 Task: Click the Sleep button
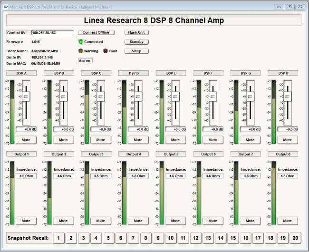[x=136, y=51]
